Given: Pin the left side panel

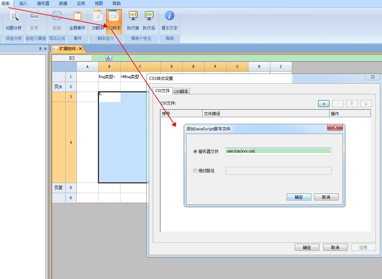Looking at the screenshot, I should click(40, 49).
